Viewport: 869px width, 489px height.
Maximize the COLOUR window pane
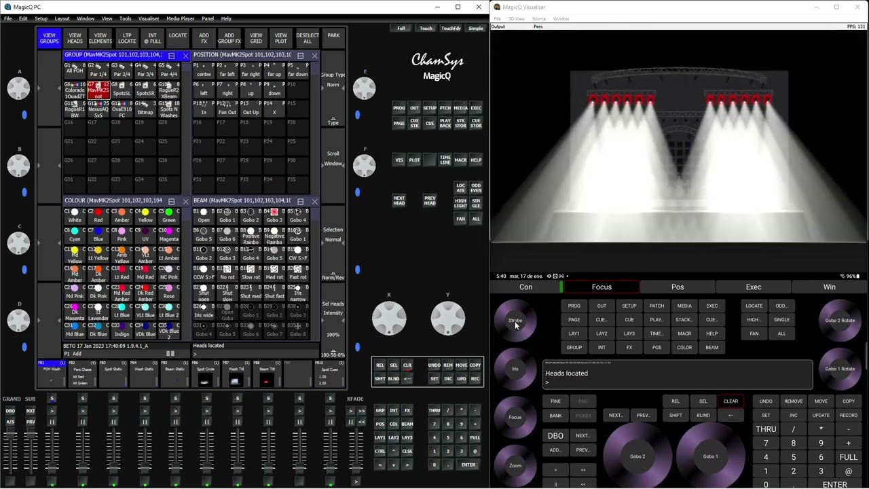tap(171, 201)
